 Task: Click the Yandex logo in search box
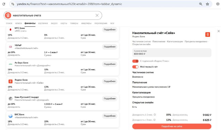(x=8, y=15)
